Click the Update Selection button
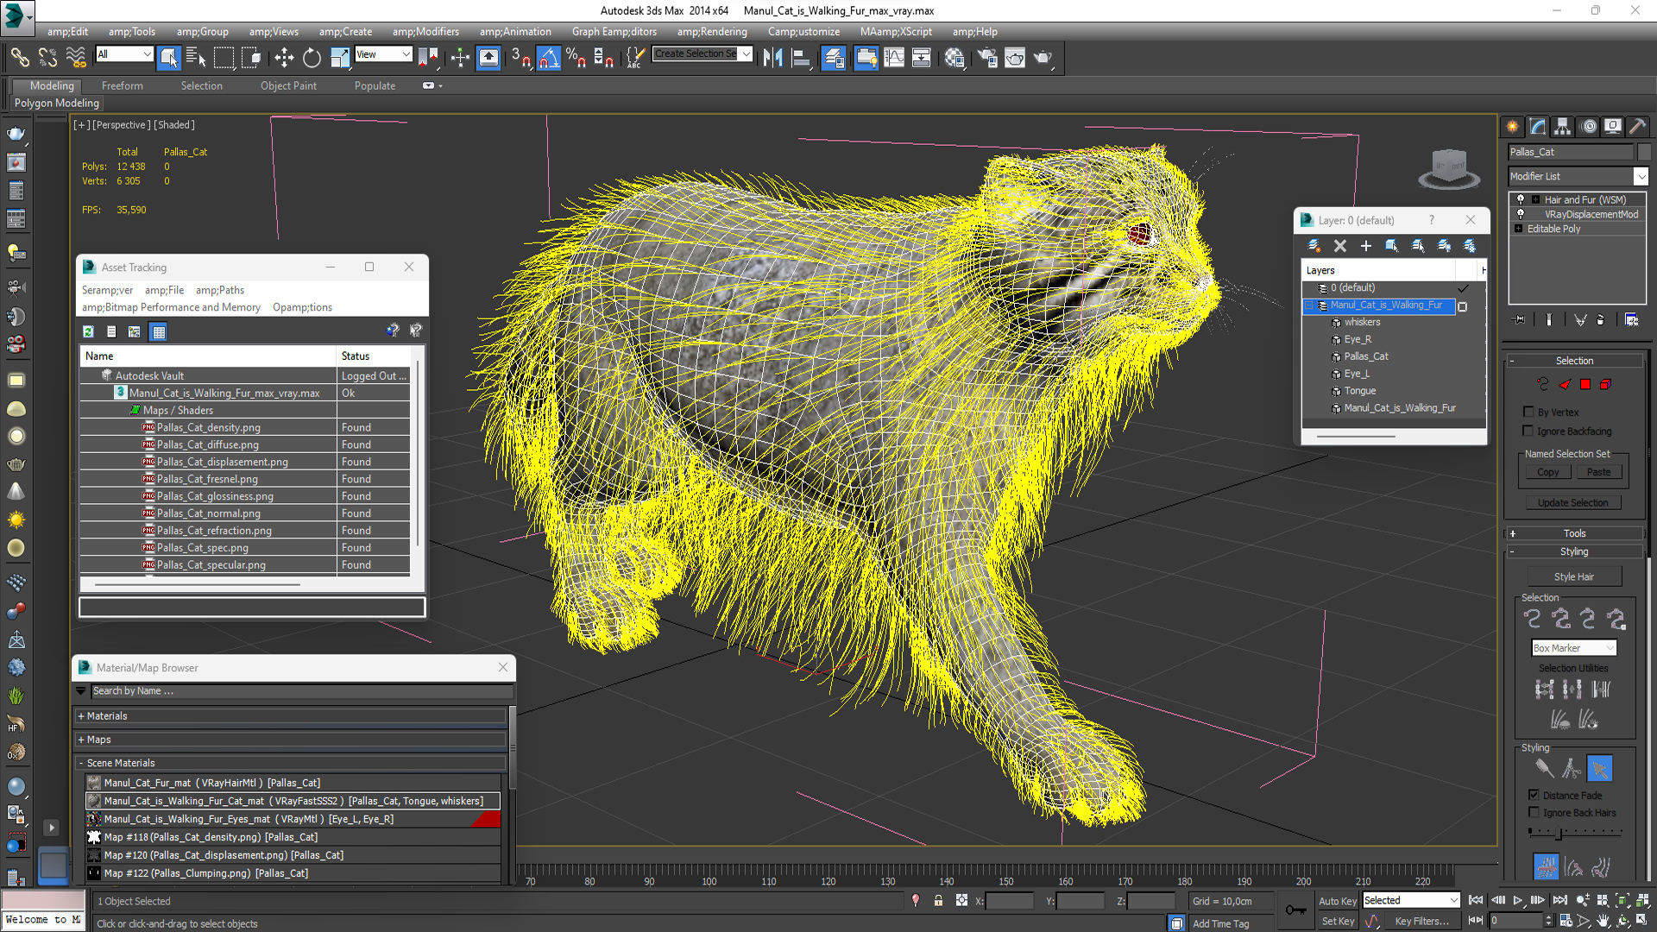 [x=1572, y=502]
